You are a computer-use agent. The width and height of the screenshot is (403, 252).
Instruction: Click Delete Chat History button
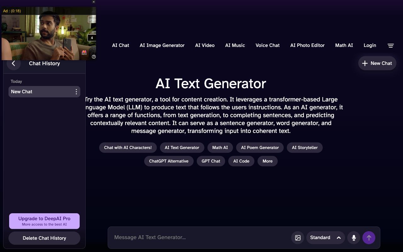tap(44, 238)
